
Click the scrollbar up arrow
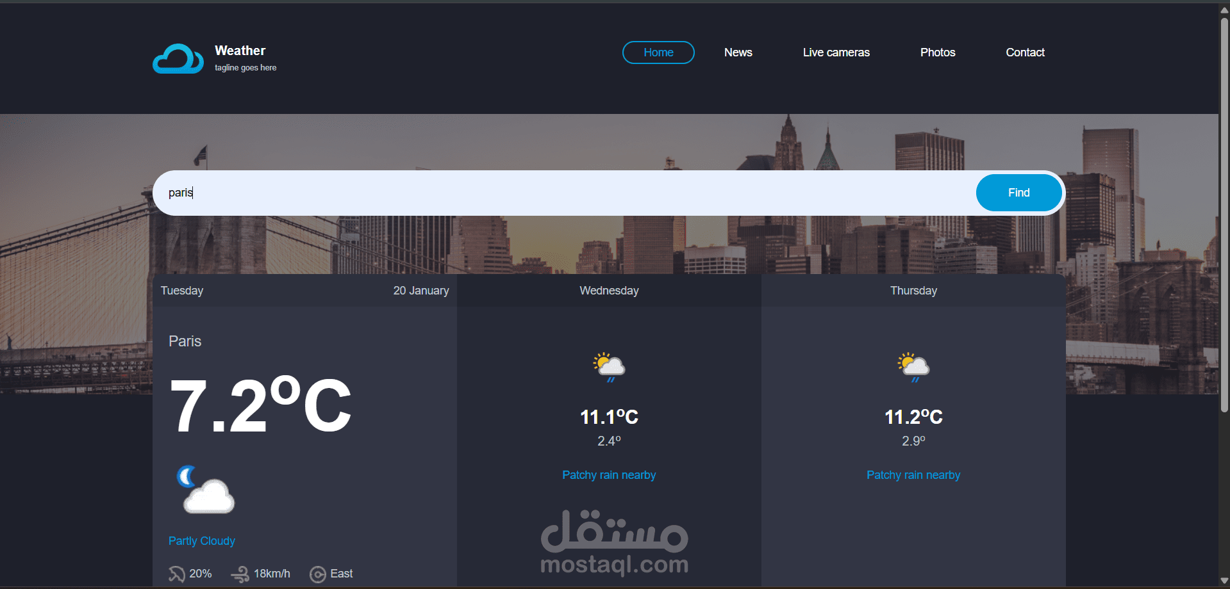click(1223, 9)
